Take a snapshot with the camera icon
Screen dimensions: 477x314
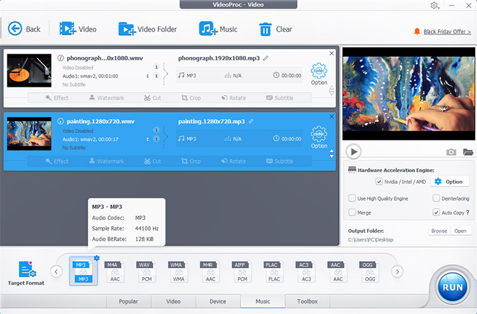point(451,152)
